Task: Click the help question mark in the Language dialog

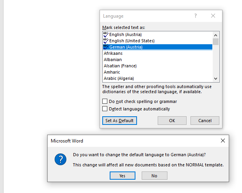Action: (x=196, y=16)
